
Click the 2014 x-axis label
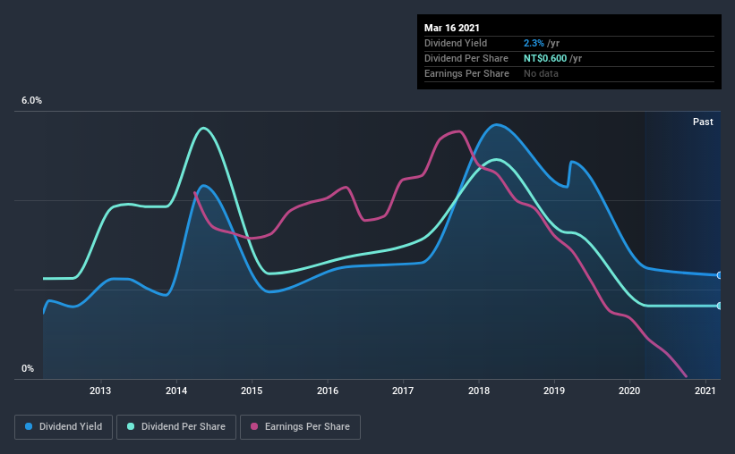click(176, 391)
